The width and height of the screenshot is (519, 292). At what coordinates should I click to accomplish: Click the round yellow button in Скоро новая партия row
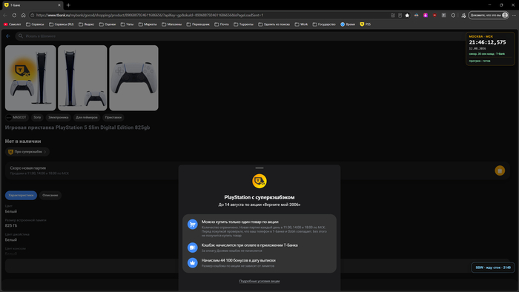pyautogui.click(x=500, y=170)
